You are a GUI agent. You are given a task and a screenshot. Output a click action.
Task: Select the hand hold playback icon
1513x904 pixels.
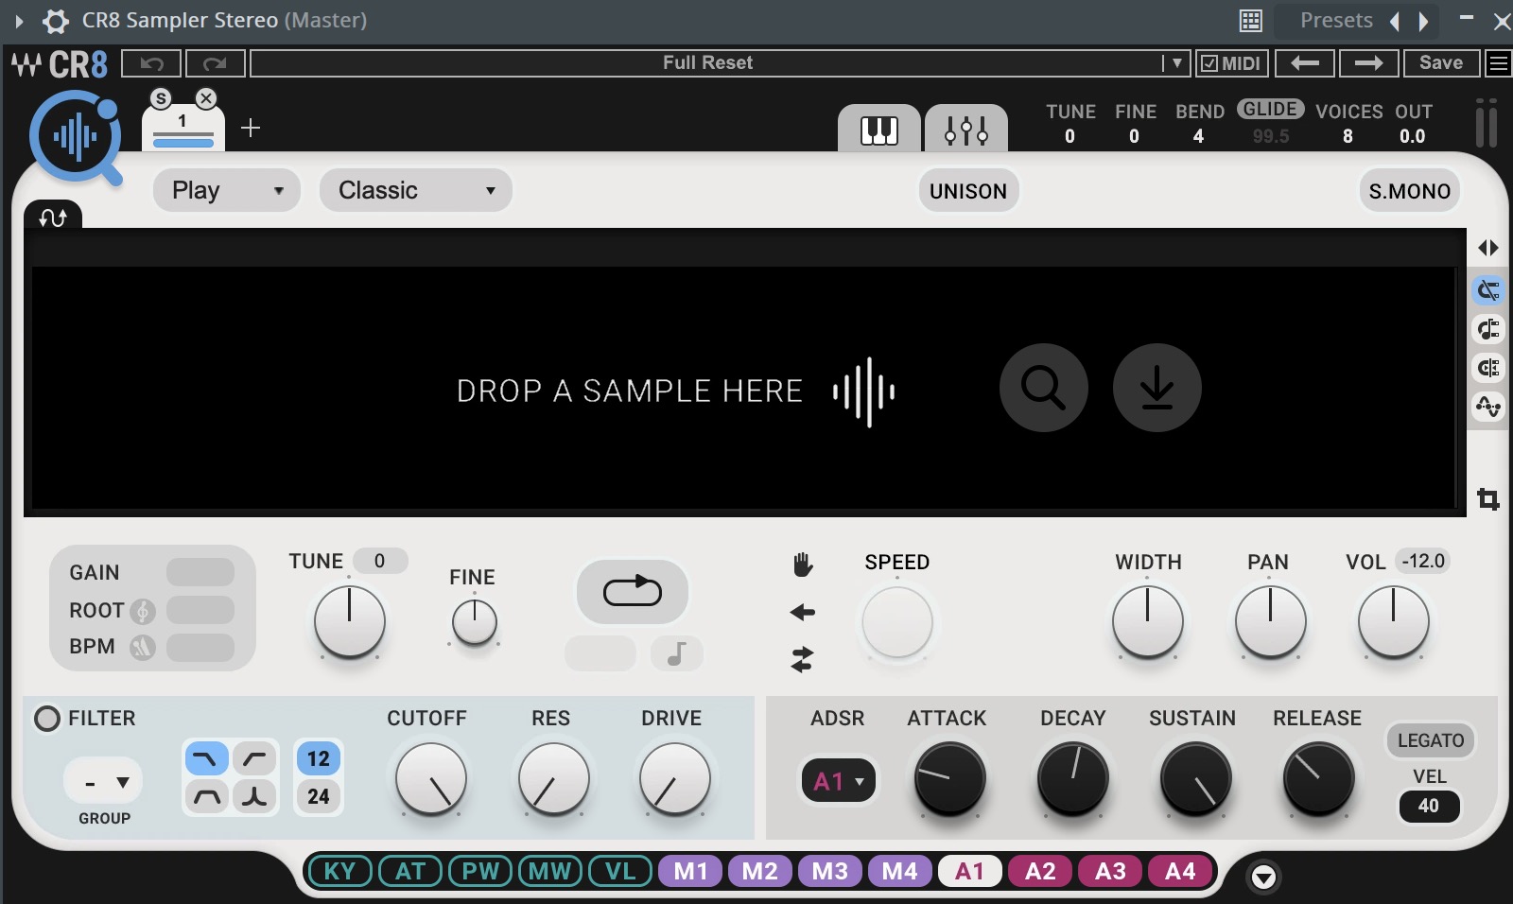803,565
